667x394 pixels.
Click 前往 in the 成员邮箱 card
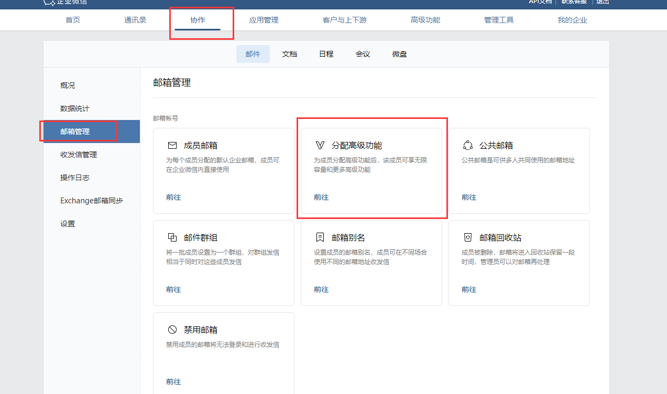coord(173,198)
